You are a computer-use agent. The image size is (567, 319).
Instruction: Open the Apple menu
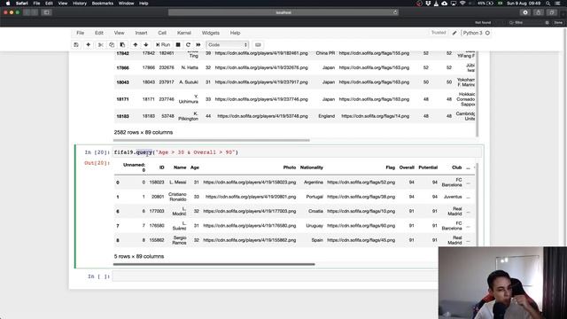[8, 4]
